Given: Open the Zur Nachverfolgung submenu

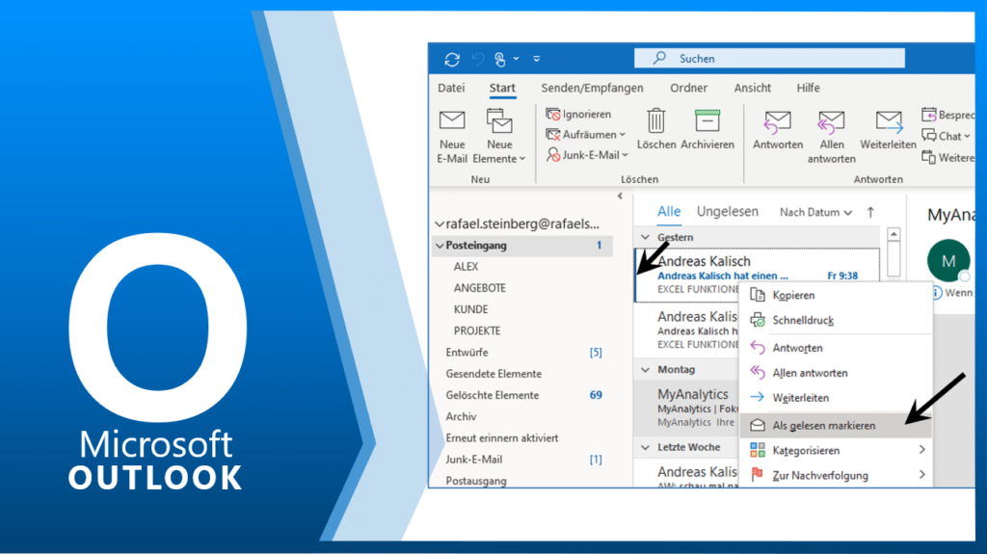Looking at the screenshot, I should tap(835, 475).
